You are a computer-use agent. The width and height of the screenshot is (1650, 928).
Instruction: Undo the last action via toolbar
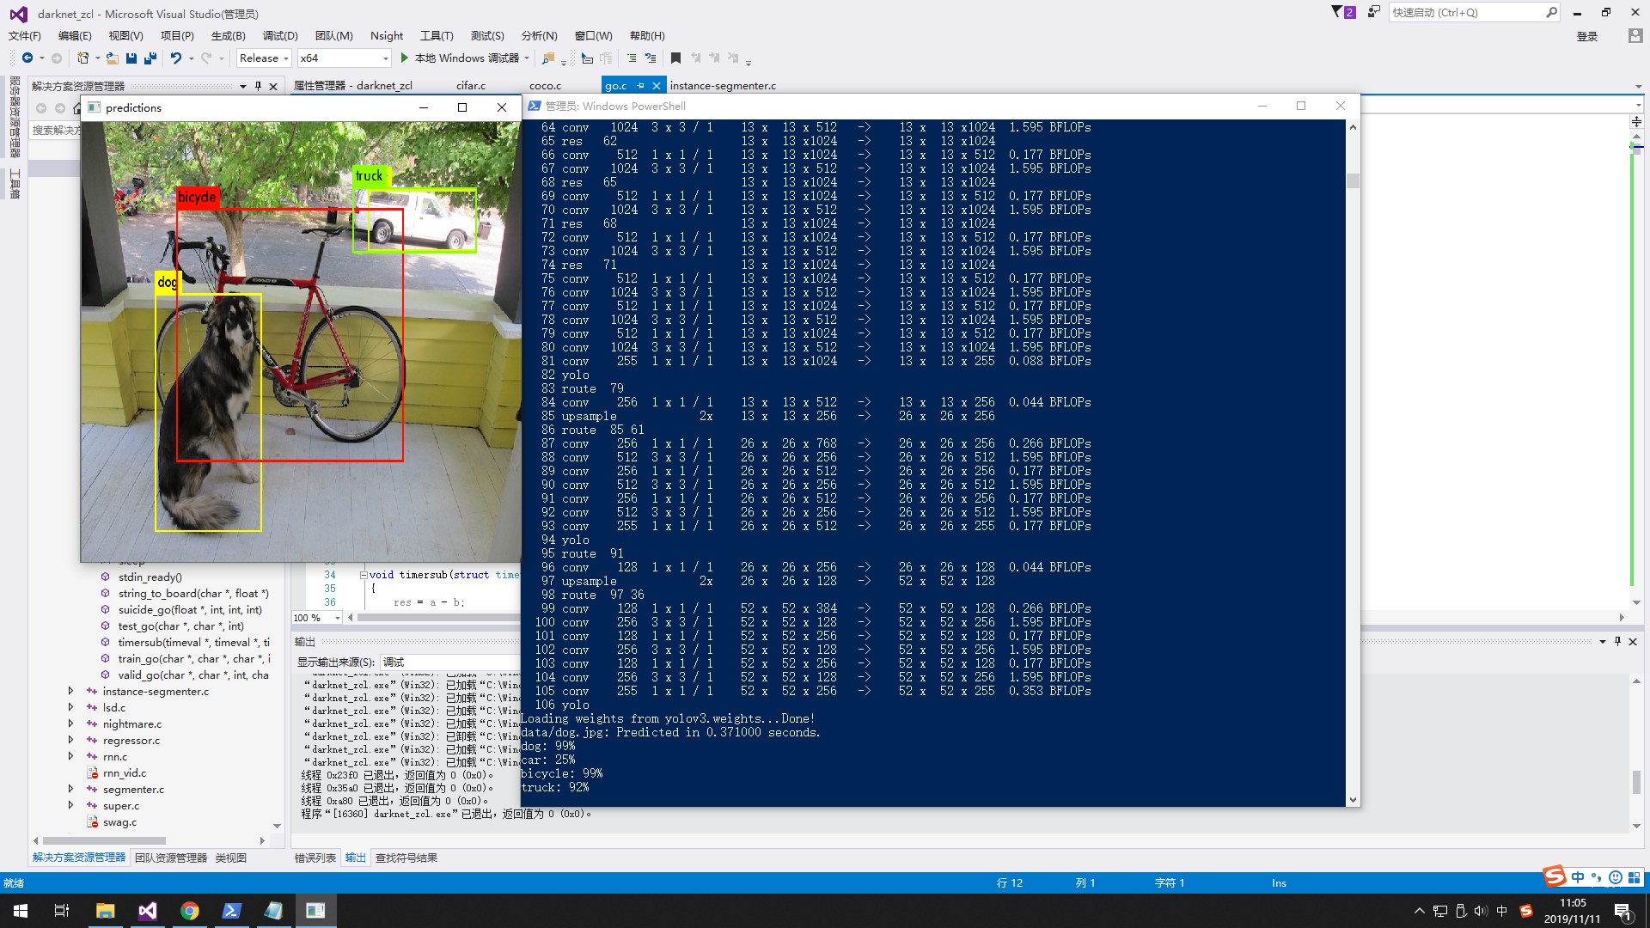click(176, 58)
